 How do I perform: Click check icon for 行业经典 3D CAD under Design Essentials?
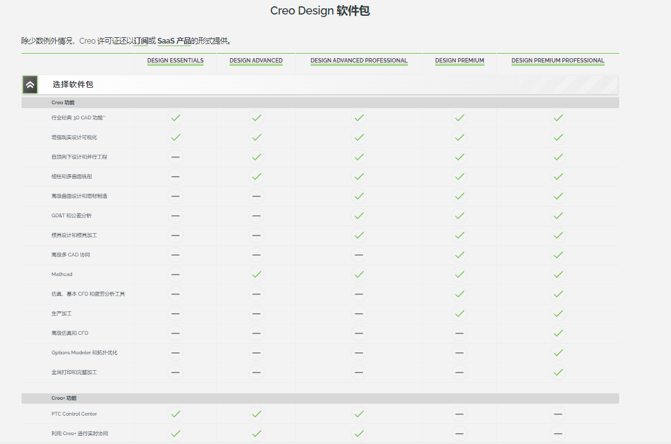click(175, 118)
